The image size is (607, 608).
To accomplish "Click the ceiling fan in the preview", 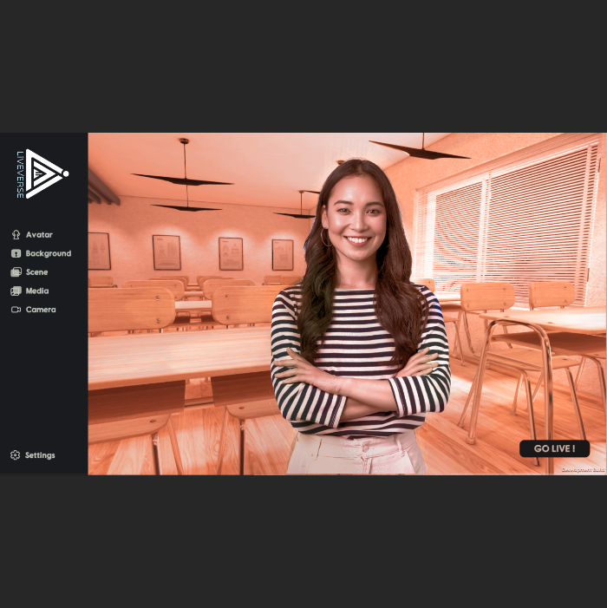I will 183,178.
